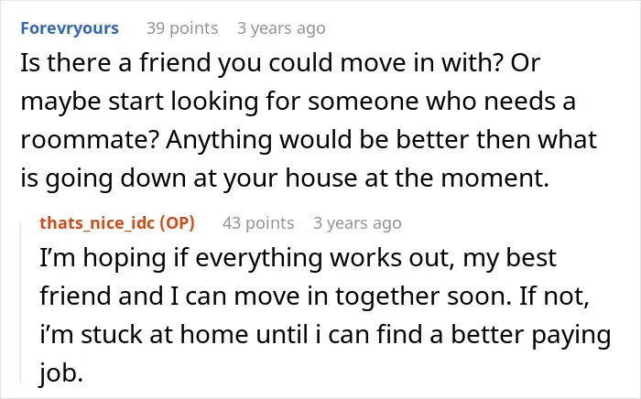Viewport: 641px width, 399px height.
Task: Click the line starting 'i'm stuck at home'
Action: point(325,335)
